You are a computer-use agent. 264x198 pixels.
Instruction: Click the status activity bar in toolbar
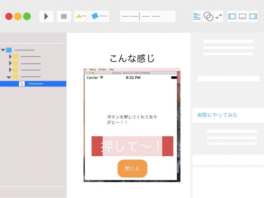[148, 16]
